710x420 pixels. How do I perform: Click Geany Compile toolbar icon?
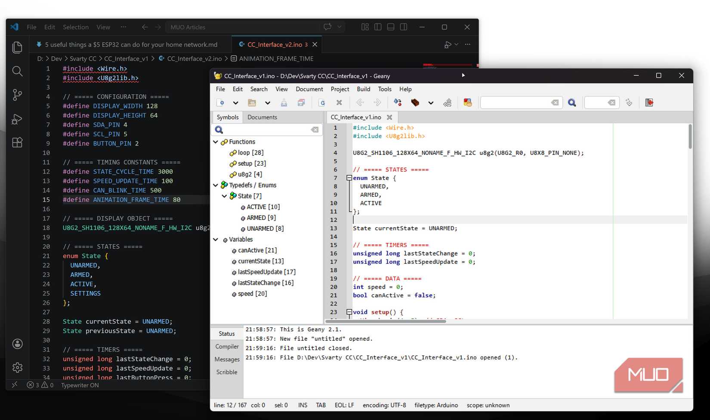point(398,102)
